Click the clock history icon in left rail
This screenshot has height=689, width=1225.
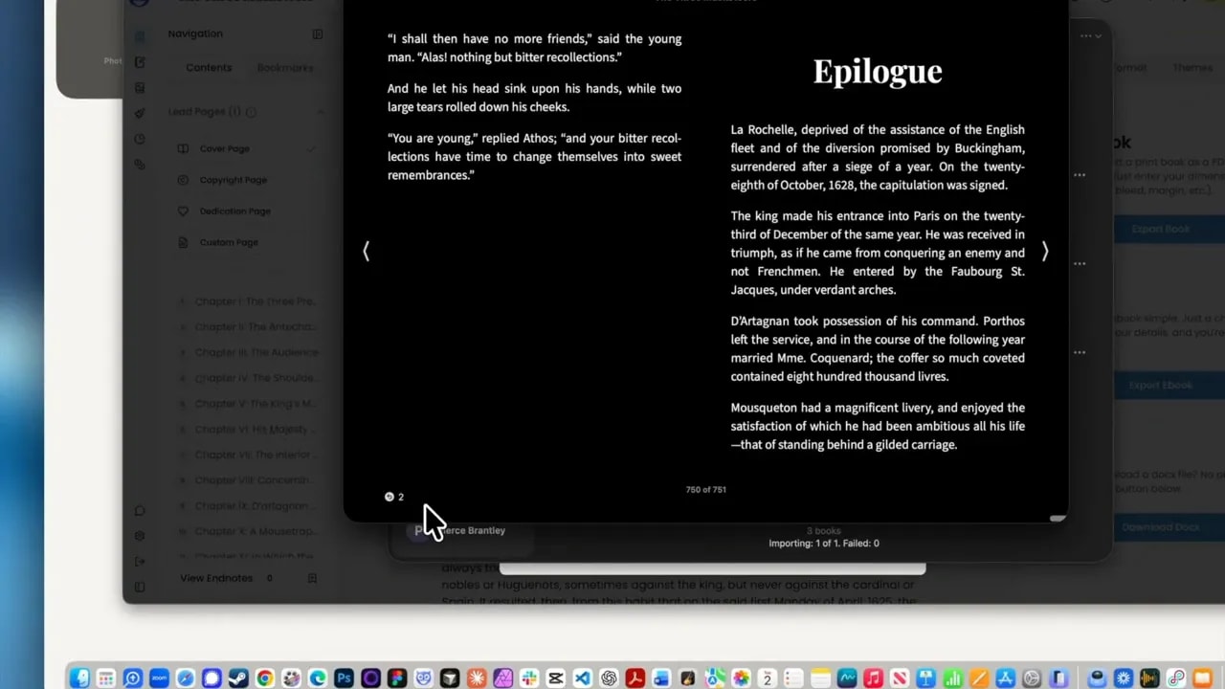click(140, 139)
